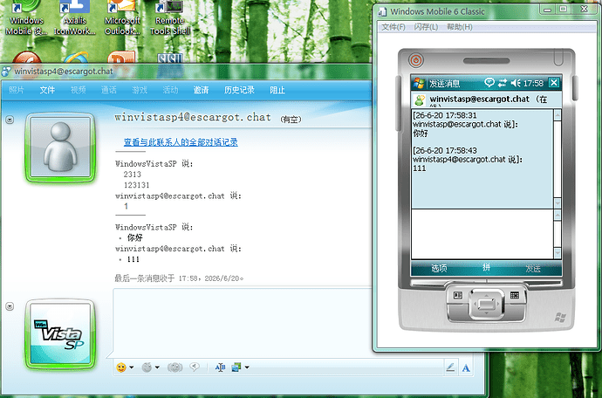
Task: Switch to text typing mode A icon
Action: click(466, 367)
